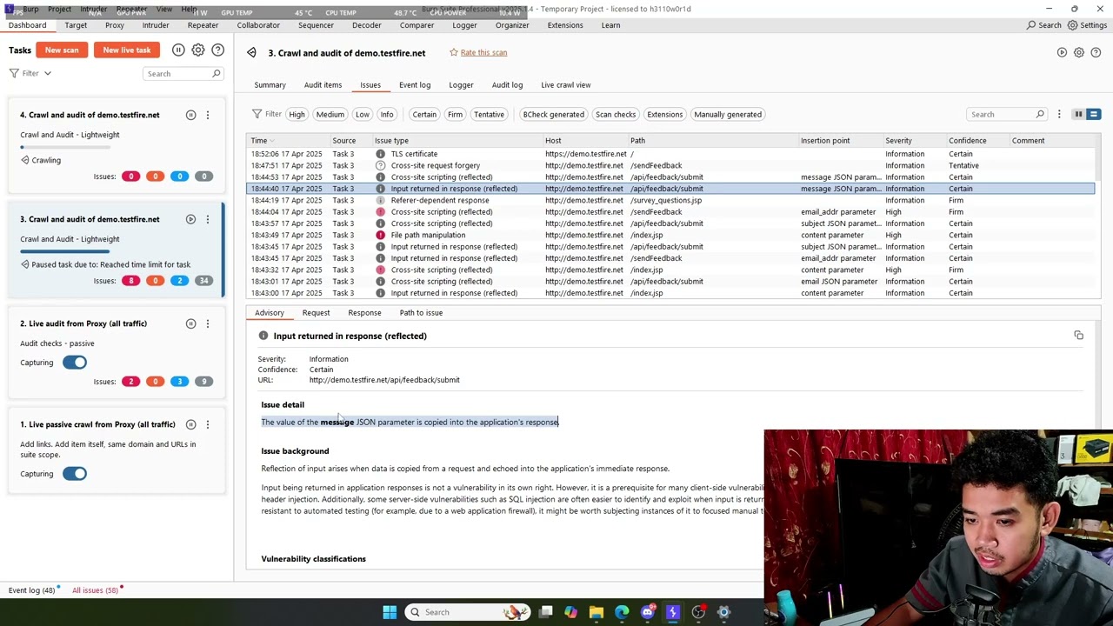Switch to the Summary tab

[x=270, y=85]
